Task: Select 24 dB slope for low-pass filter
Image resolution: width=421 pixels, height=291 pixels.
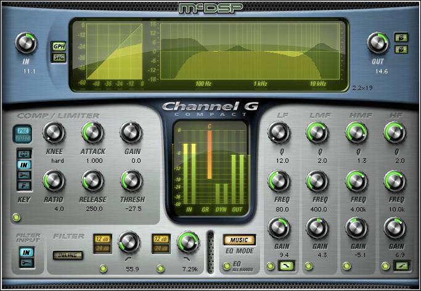Action: (x=161, y=248)
